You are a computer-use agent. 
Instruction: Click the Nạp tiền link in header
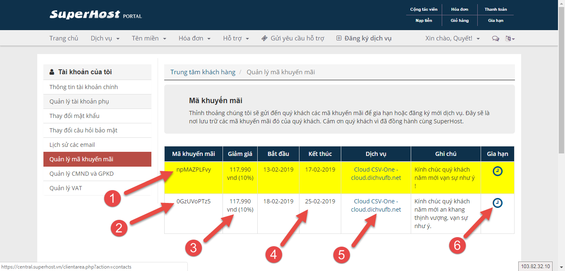424,21
